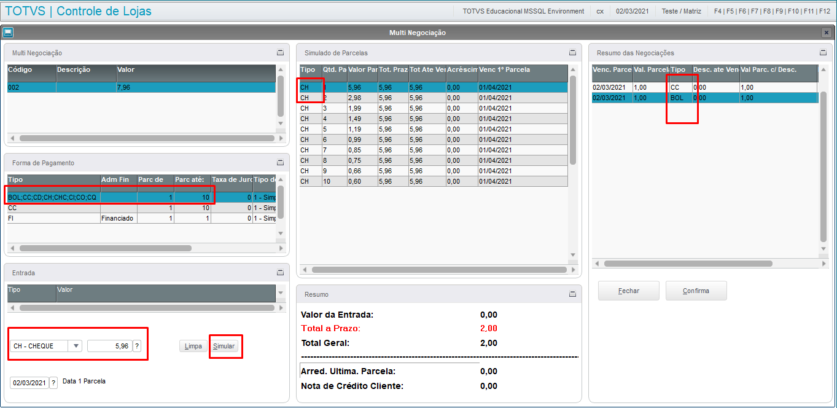Select the CH row with 5 parcelas
837x408 pixels.
(434, 129)
